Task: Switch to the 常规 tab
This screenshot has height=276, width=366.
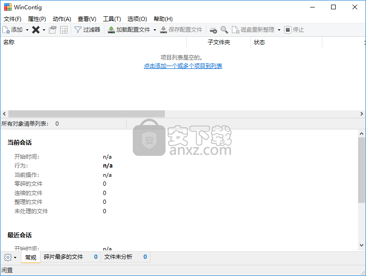Action: [x=31, y=257]
